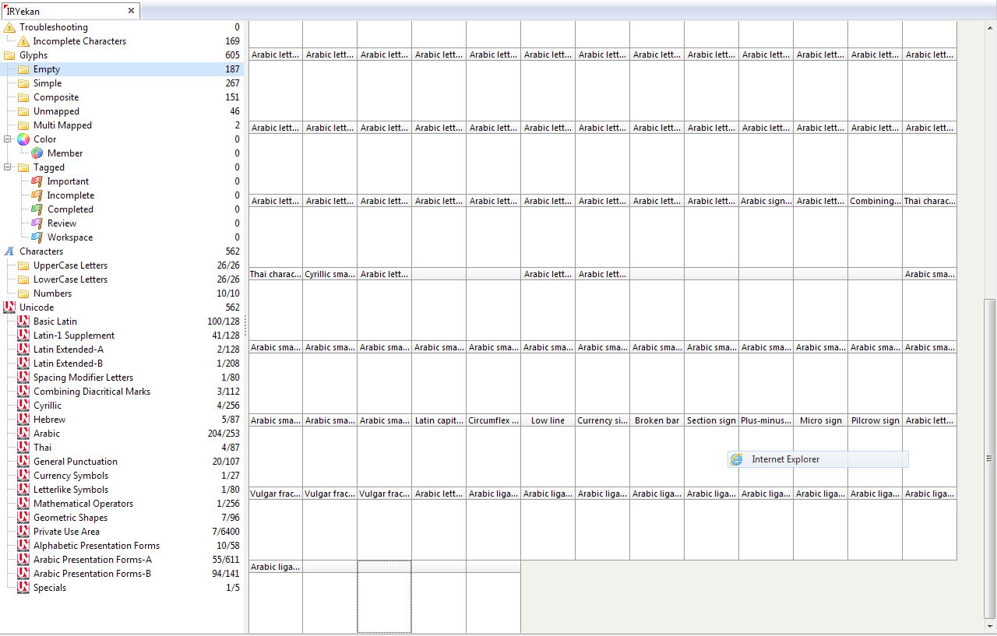The width and height of the screenshot is (997, 636).
Task: Click the Color wheel icon
Action: coord(23,139)
